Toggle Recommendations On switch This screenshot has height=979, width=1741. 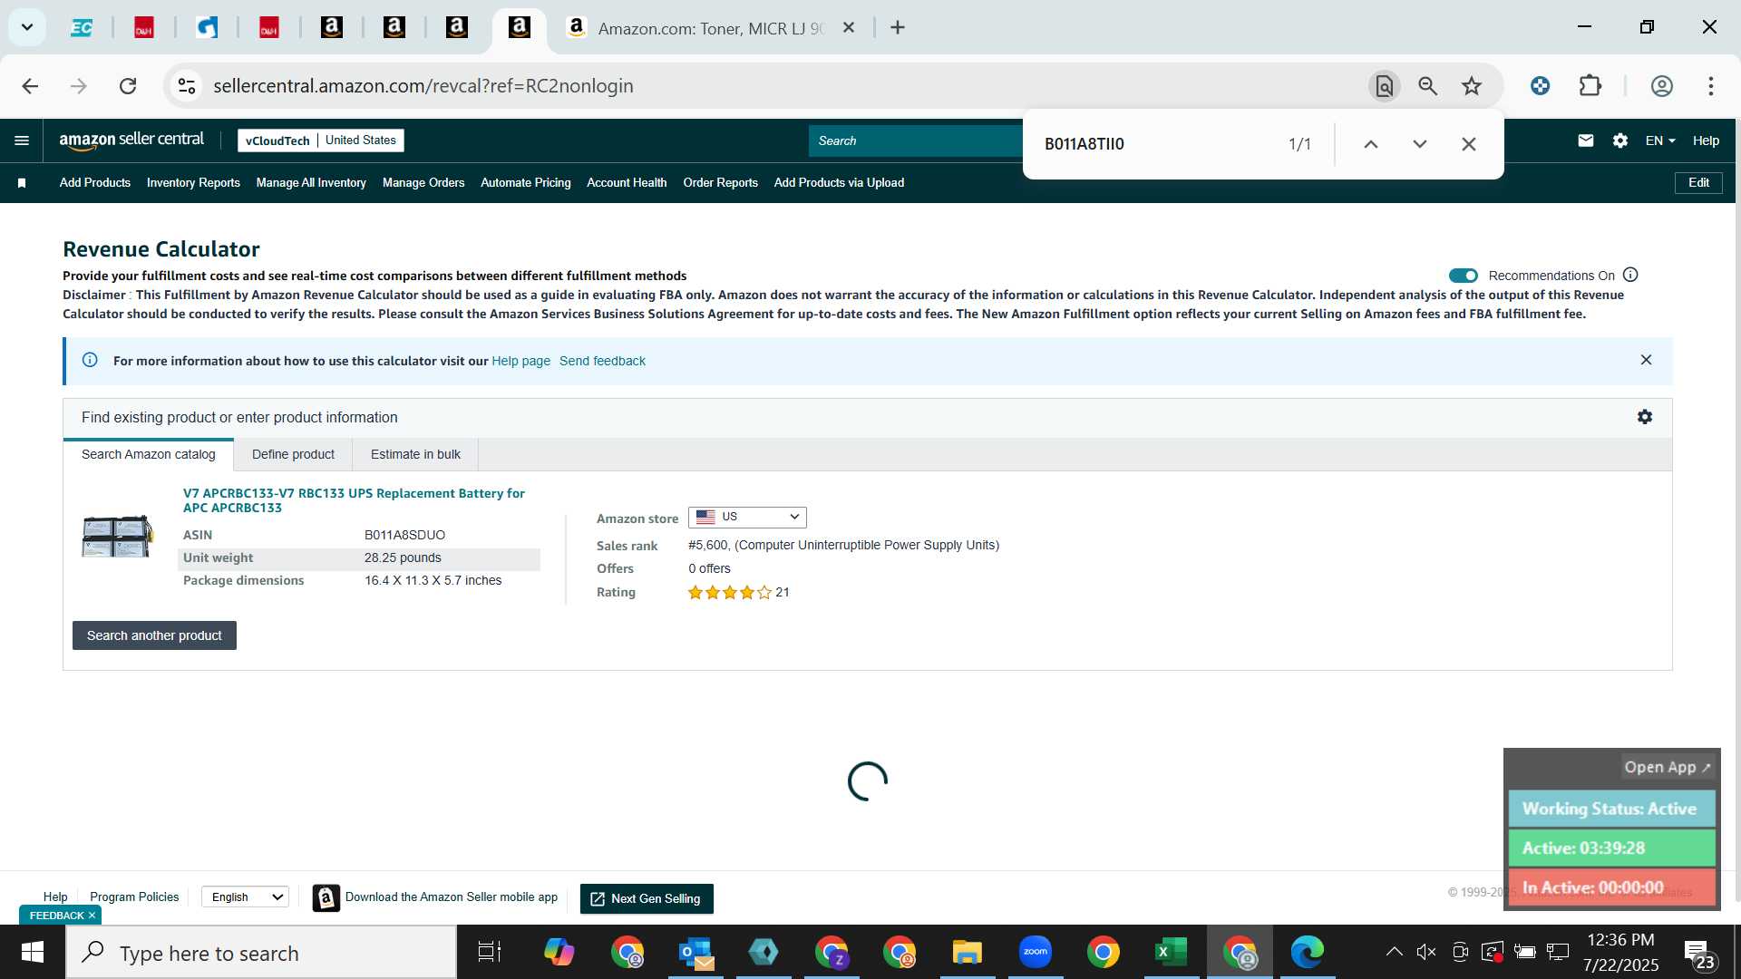(x=1463, y=276)
